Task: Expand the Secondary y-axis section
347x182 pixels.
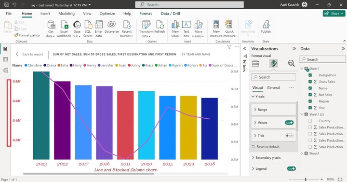Action: click(253, 157)
